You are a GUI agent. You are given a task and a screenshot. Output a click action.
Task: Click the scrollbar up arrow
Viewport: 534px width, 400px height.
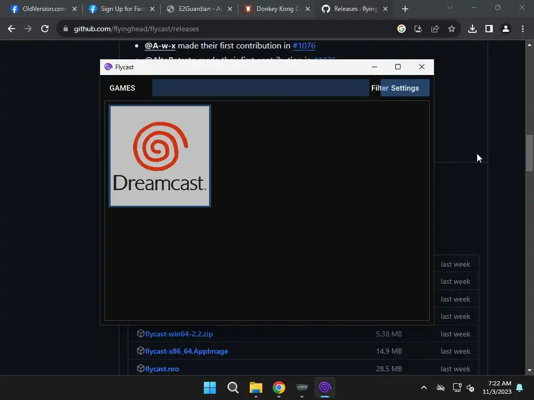point(529,45)
